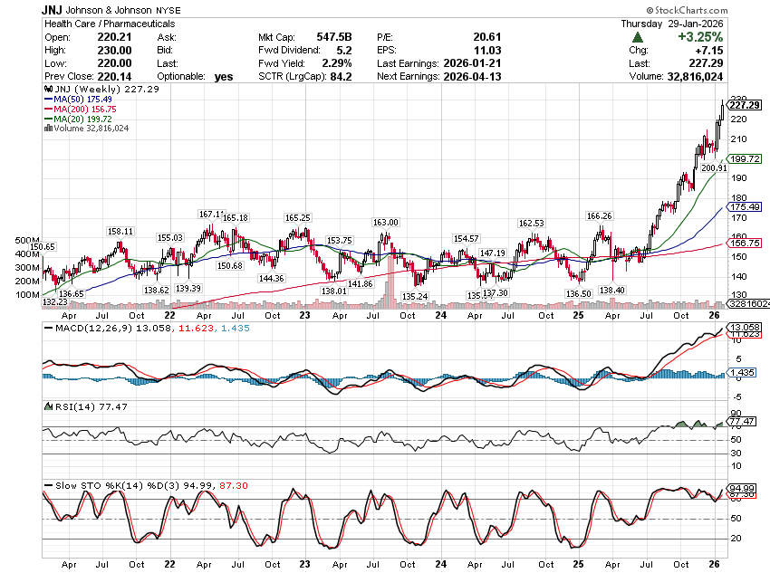This screenshot has height=573, width=770.
Task: Click the green up-arrow change indicator
Action: click(x=638, y=37)
